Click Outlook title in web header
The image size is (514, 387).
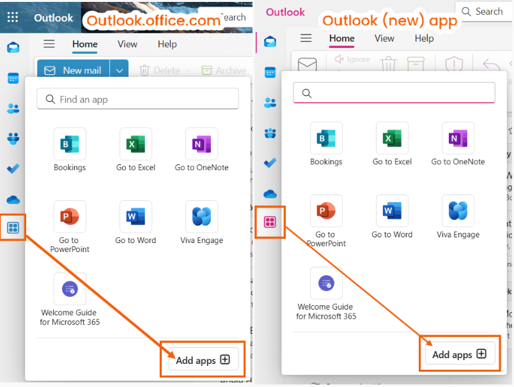(x=54, y=18)
